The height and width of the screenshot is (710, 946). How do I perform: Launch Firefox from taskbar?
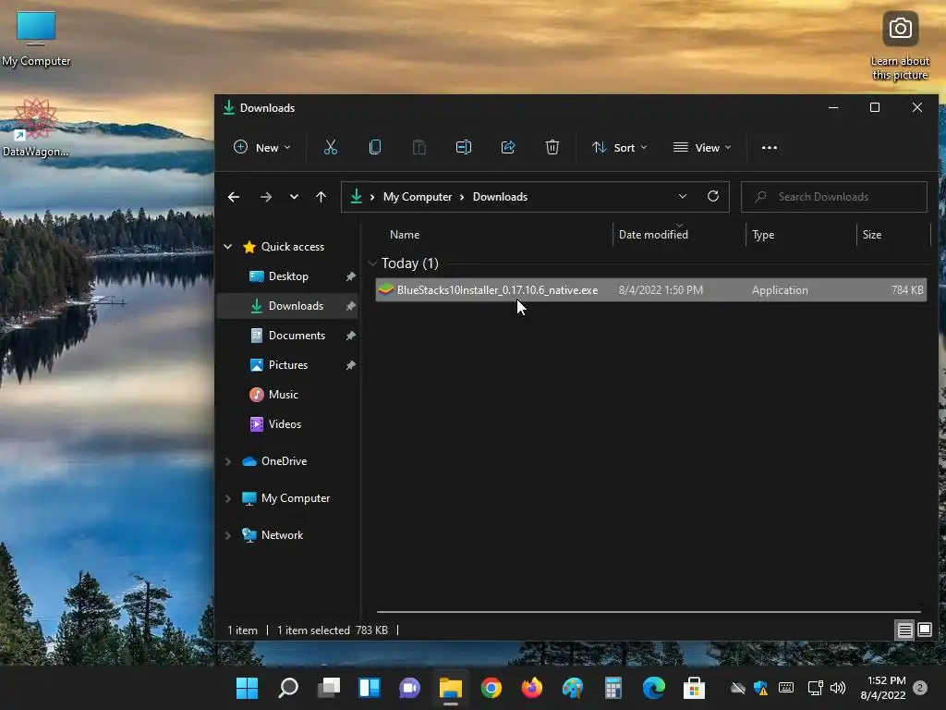(531, 688)
